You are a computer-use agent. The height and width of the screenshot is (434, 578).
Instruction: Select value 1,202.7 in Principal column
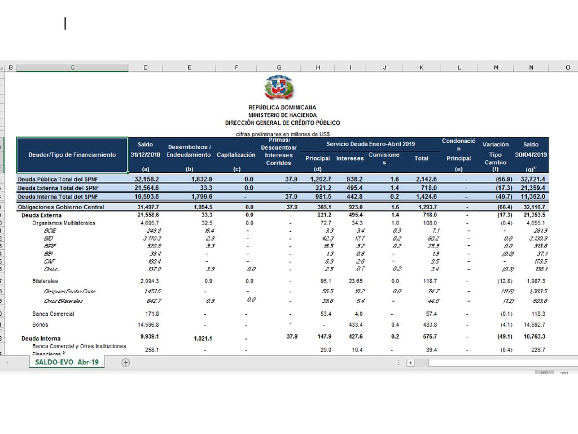click(x=321, y=179)
